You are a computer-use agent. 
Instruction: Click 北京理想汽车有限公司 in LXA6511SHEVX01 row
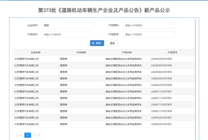27,92
